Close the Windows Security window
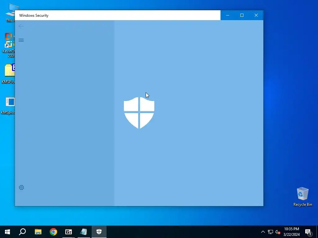 (256, 15)
